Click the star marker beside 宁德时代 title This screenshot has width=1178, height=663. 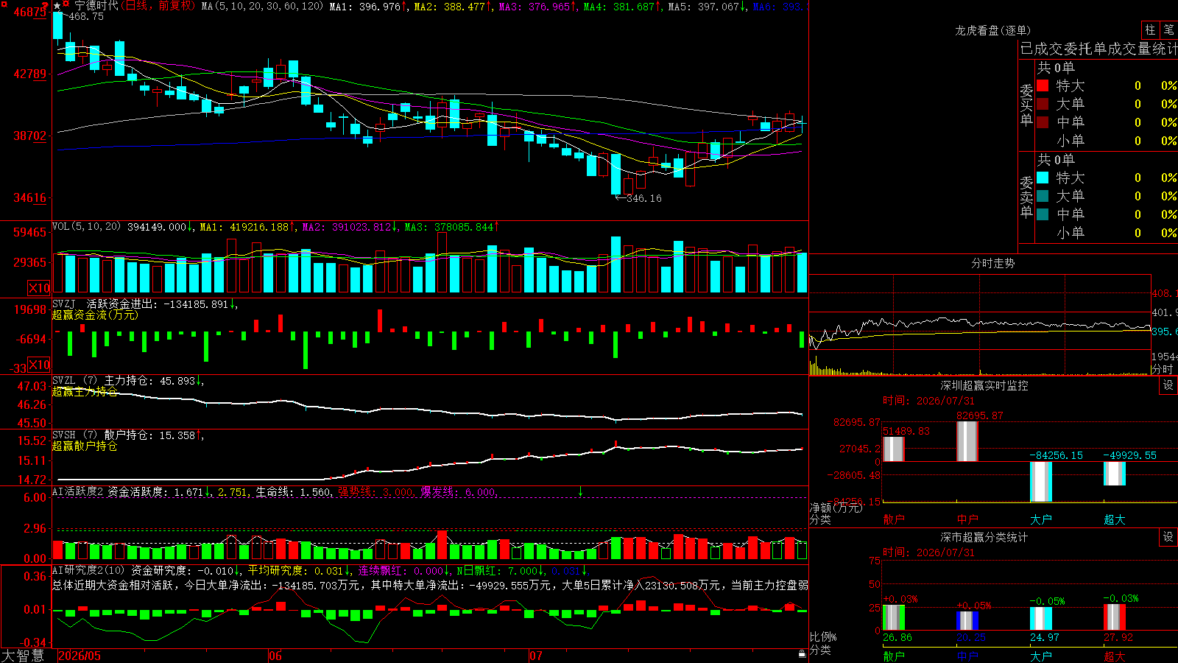point(57,6)
